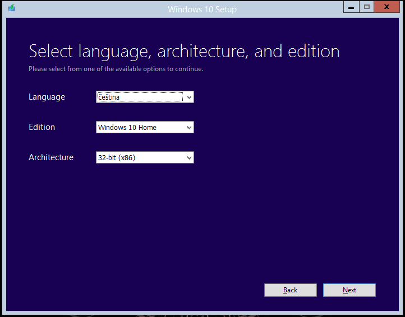
Task: Open the Language dropdown showing čeština
Action: (x=145, y=97)
